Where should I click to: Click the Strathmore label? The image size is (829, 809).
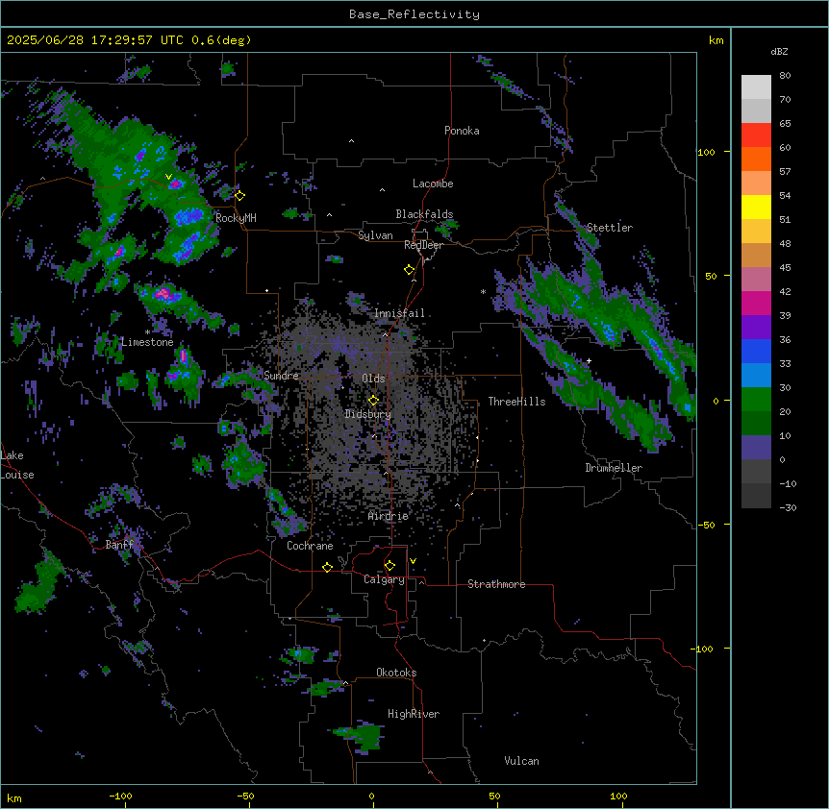point(496,584)
